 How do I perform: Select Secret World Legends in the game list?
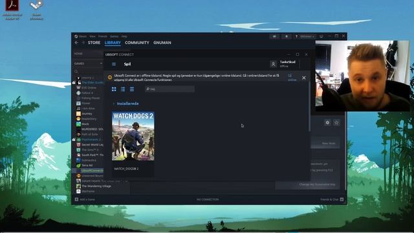click(x=93, y=144)
